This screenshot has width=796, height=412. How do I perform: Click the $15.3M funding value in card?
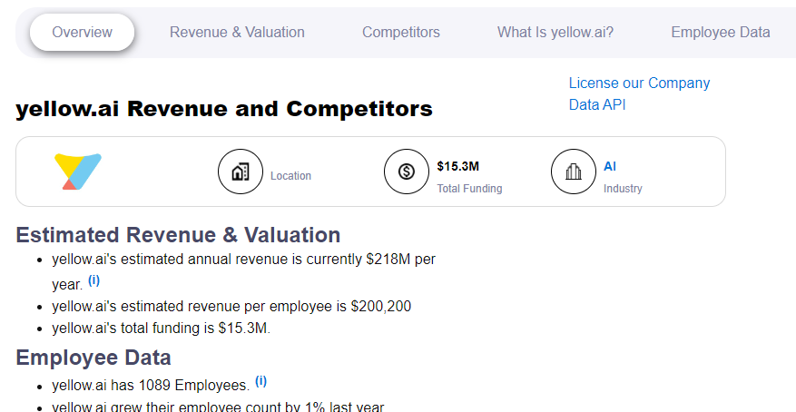(x=457, y=166)
